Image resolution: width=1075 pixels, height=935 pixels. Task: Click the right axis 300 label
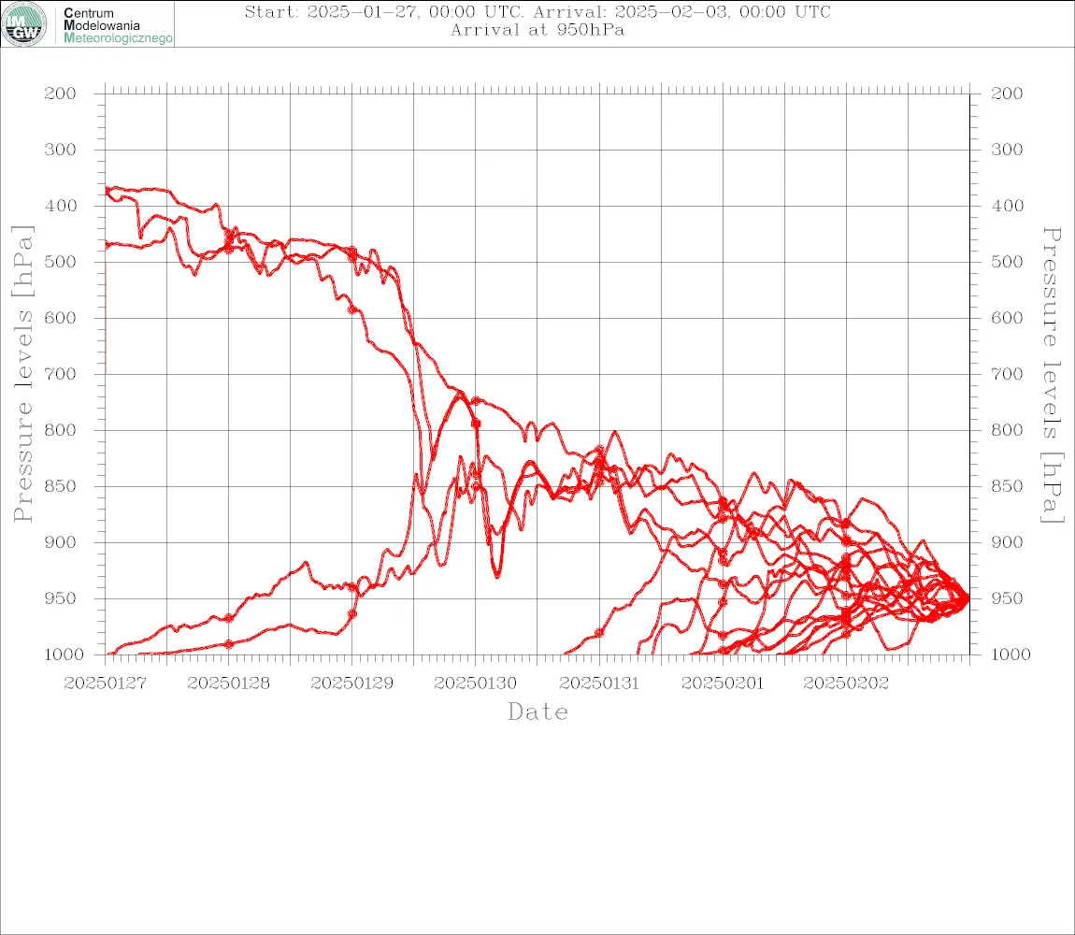coord(1007,150)
